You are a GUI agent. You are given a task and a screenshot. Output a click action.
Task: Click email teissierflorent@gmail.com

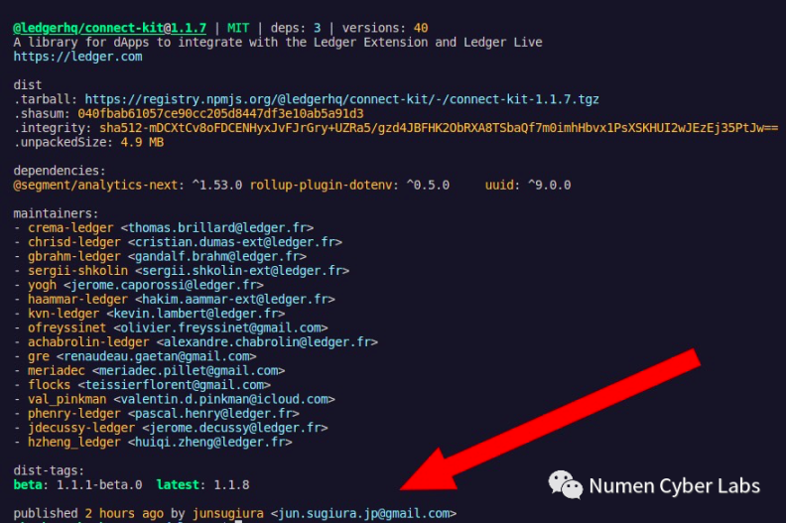175,385
